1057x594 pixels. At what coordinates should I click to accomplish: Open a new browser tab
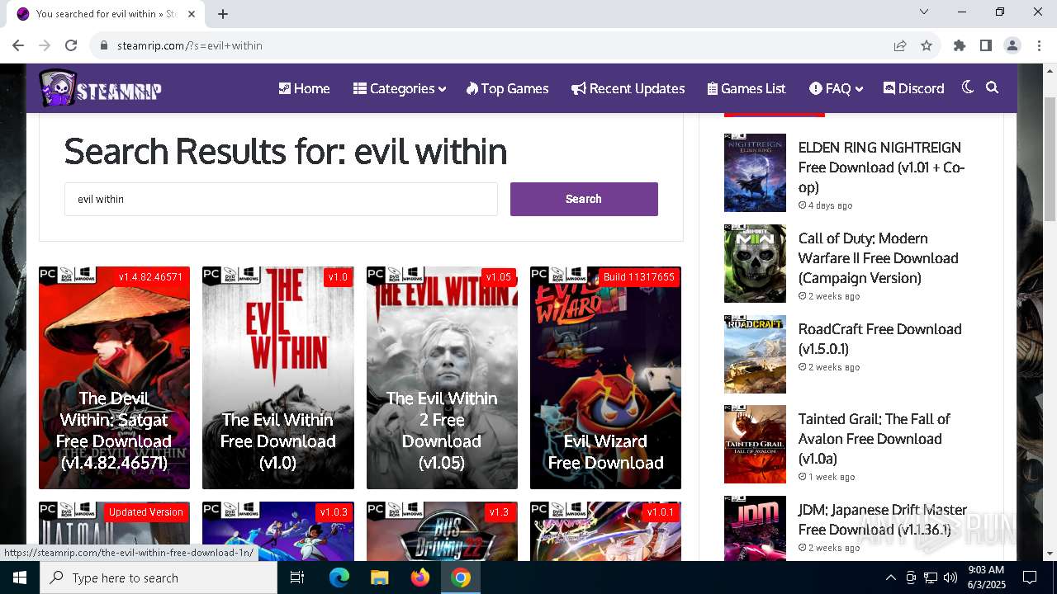(x=223, y=14)
